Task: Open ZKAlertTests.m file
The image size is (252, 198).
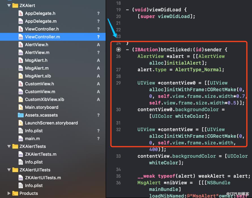Action: 41,154
